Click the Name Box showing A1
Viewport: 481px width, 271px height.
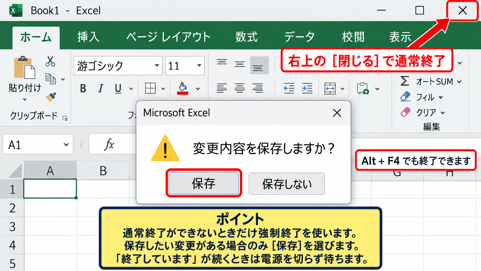tap(38, 145)
